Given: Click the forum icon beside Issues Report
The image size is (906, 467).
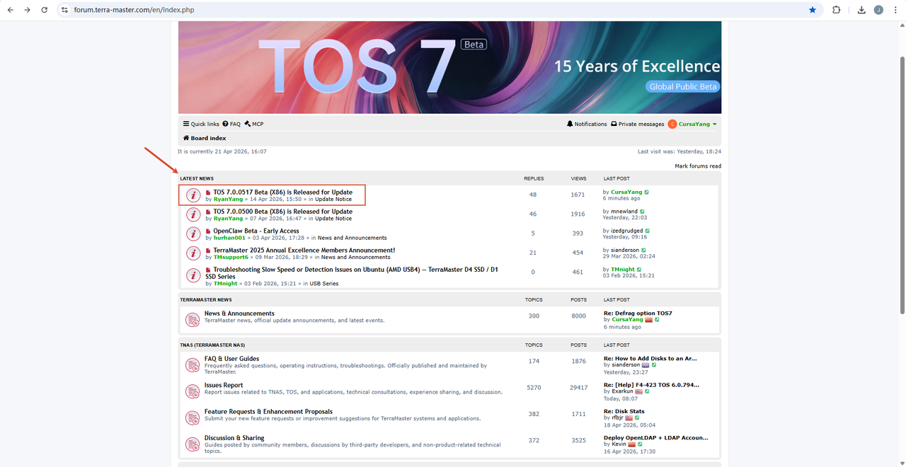Looking at the screenshot, I should coord(193,391).
